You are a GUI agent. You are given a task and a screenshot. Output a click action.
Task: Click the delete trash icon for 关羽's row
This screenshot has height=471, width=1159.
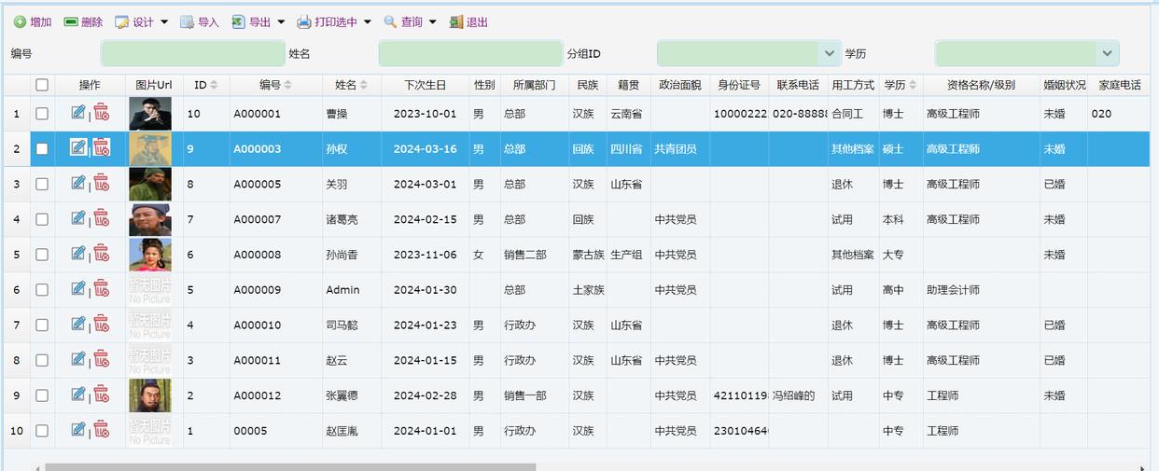point(101,184)
